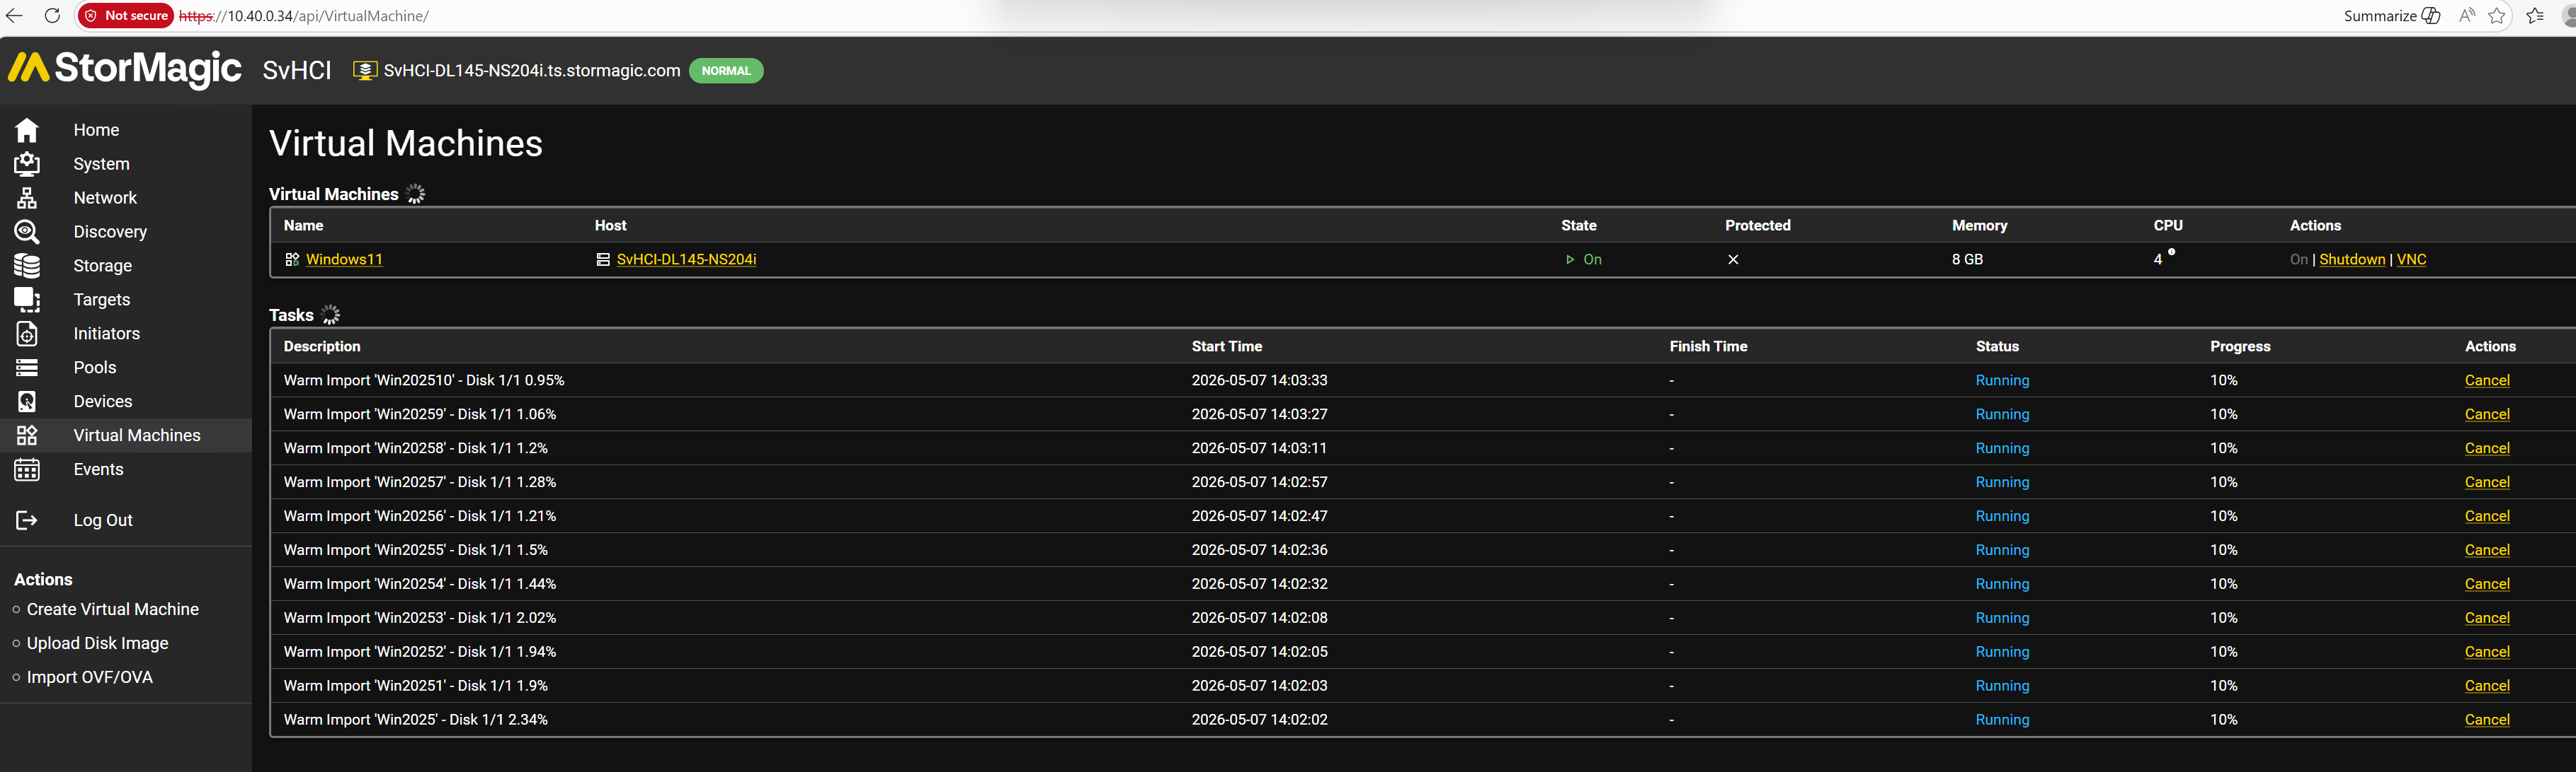This screenshot has height=772, width=2576.
Task: Open the Targets menu item
Action: pos(102,300)
